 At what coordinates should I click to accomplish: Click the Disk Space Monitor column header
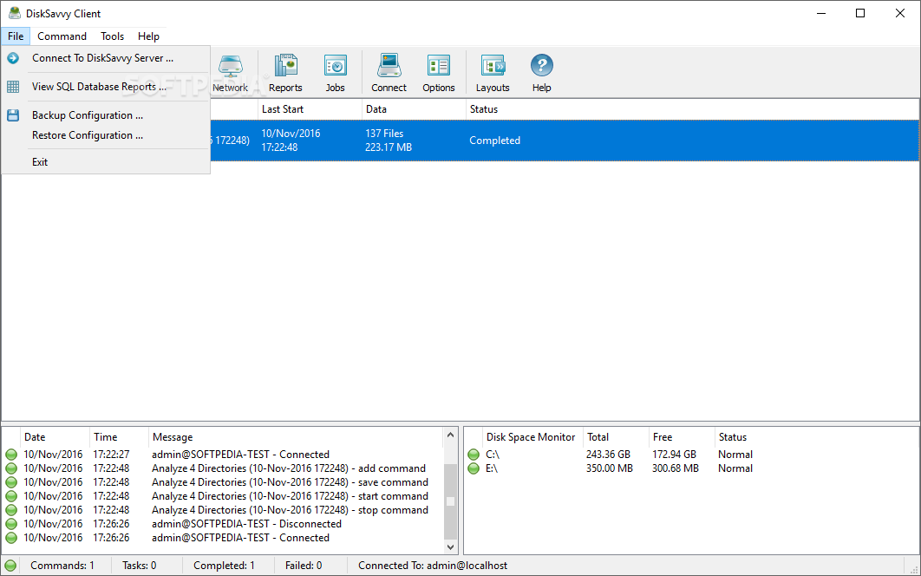point(532,436)
